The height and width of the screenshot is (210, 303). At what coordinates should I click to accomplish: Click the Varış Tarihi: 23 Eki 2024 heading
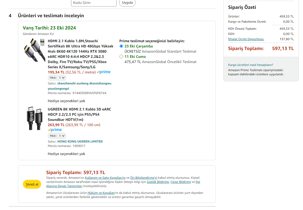[x=49, y=28]
